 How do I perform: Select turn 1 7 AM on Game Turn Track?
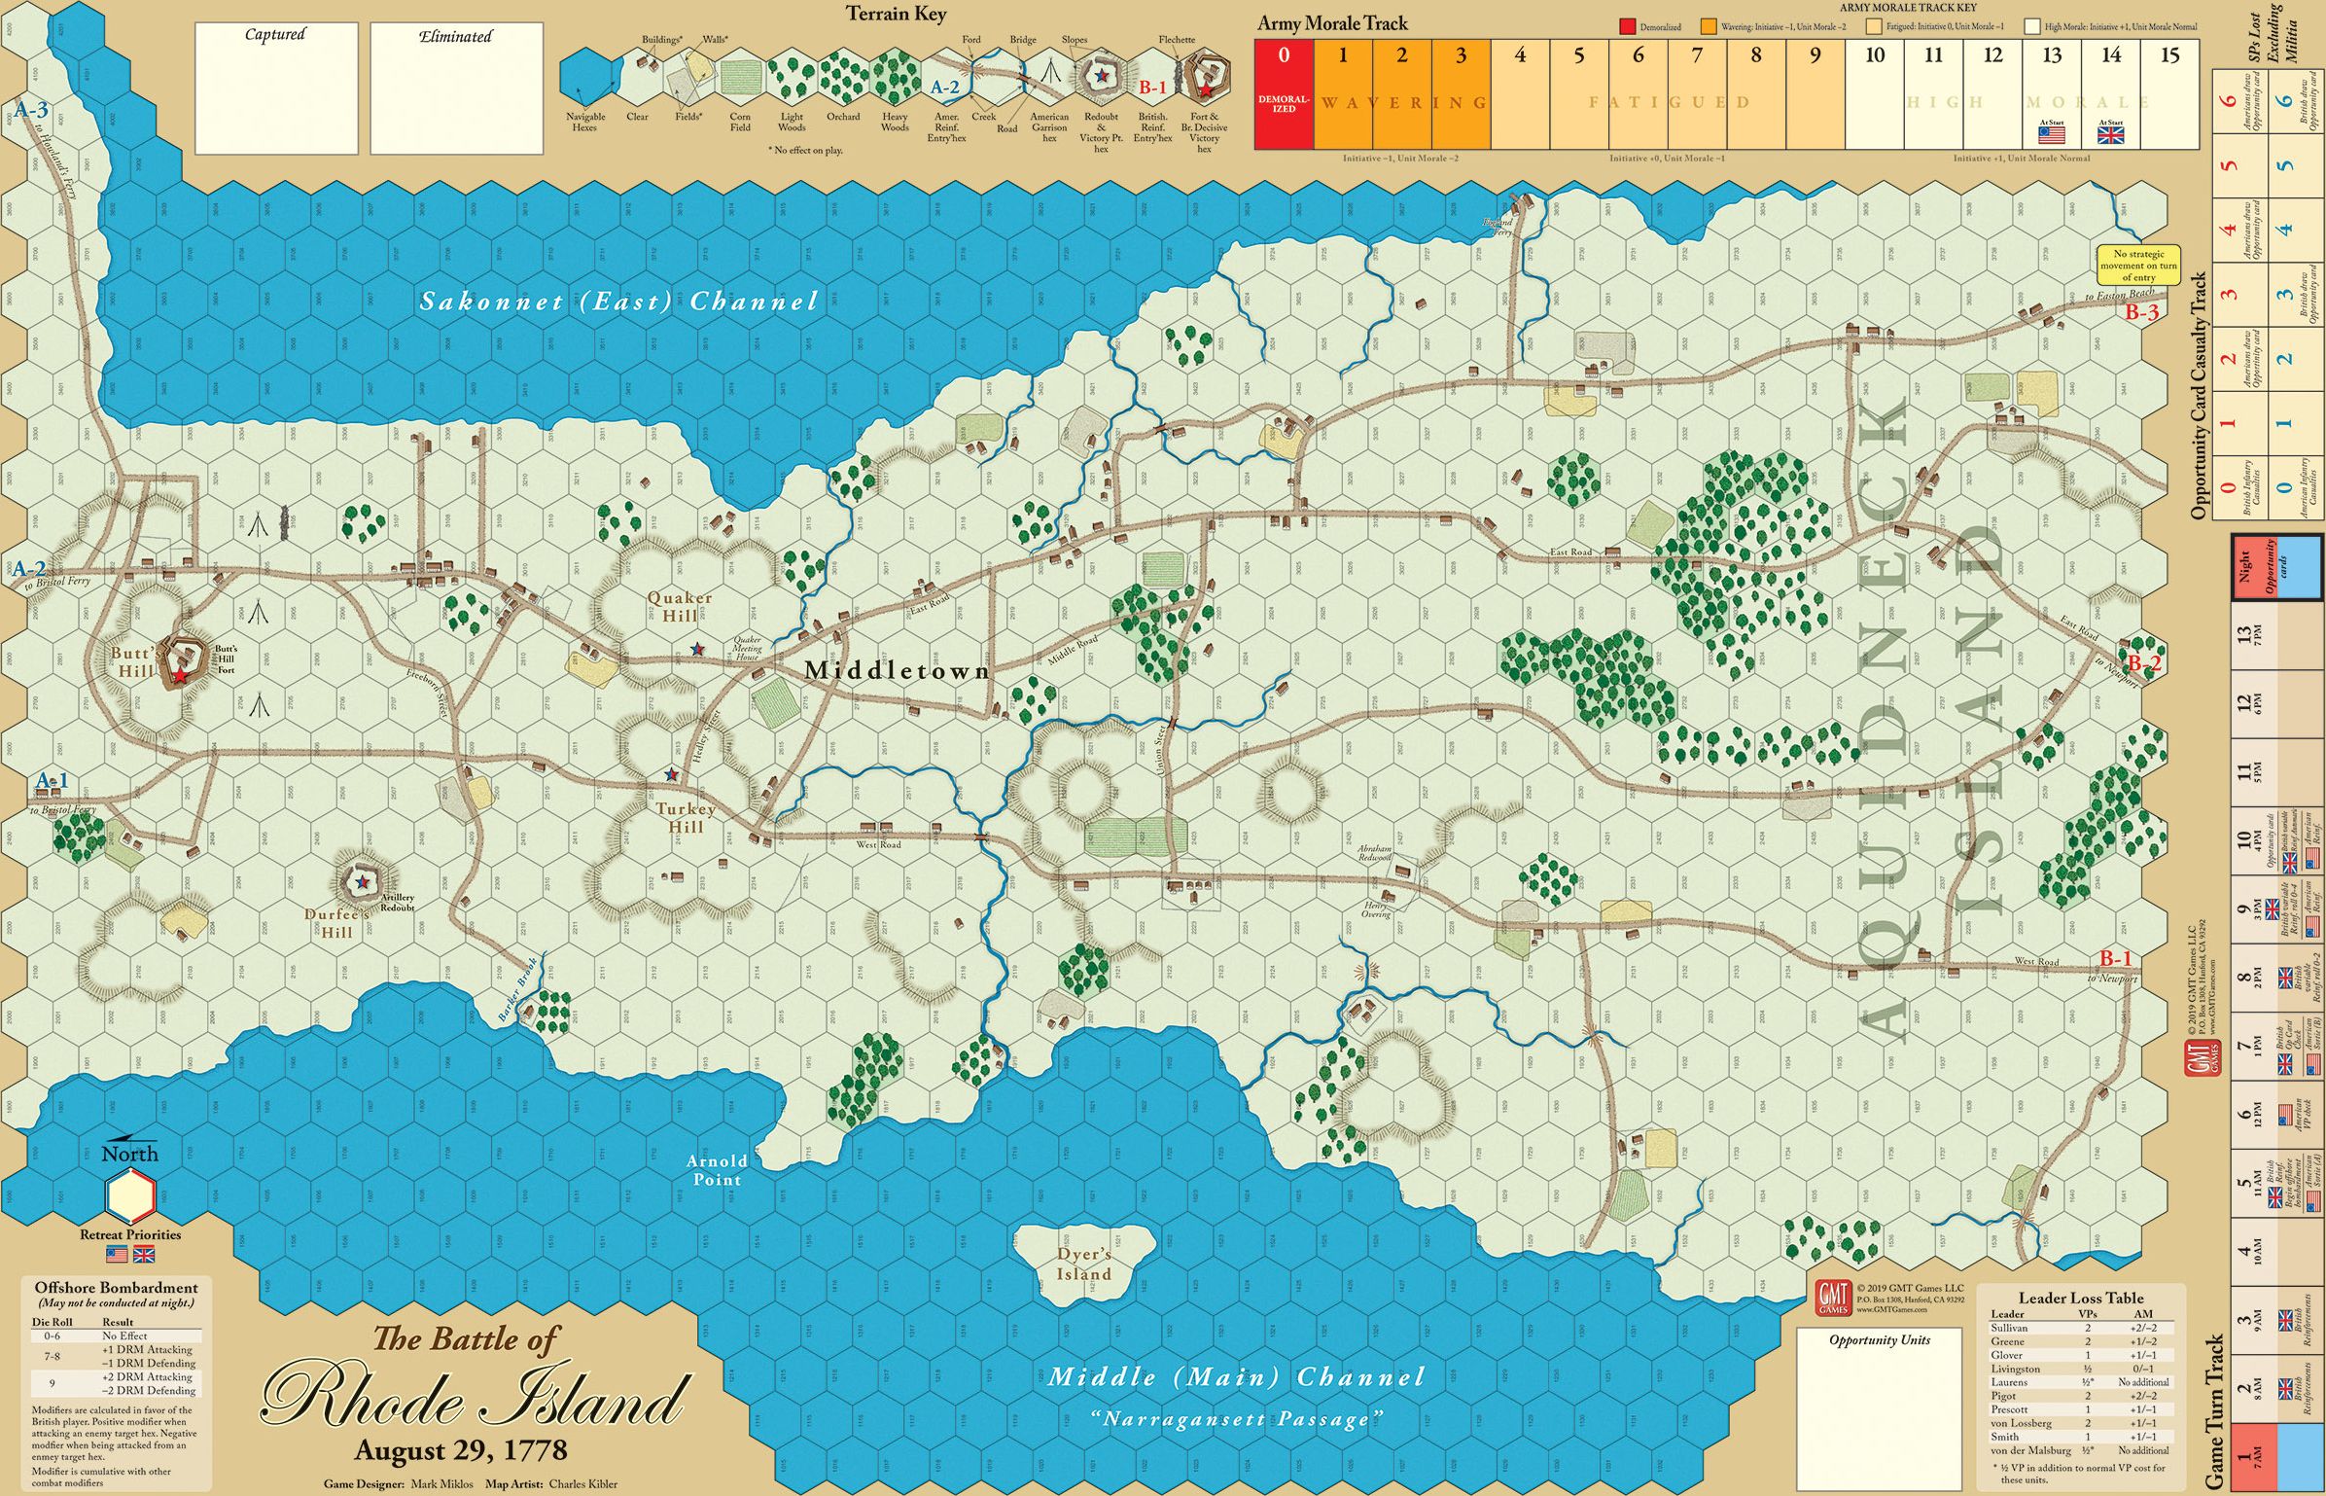(2275, 1456)
